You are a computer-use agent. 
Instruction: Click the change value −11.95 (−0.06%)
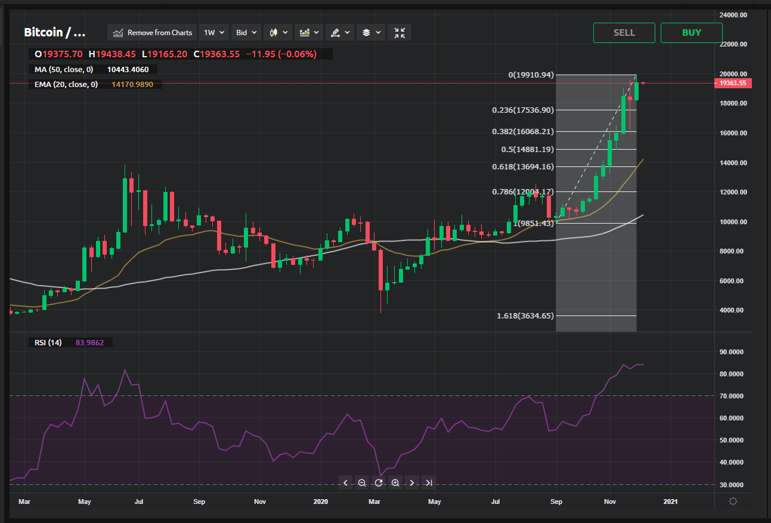(281, 54)
